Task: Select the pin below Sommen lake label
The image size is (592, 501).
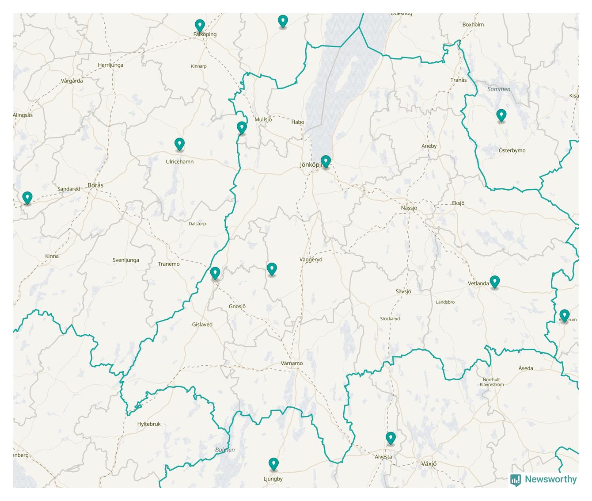Action: 501,115
